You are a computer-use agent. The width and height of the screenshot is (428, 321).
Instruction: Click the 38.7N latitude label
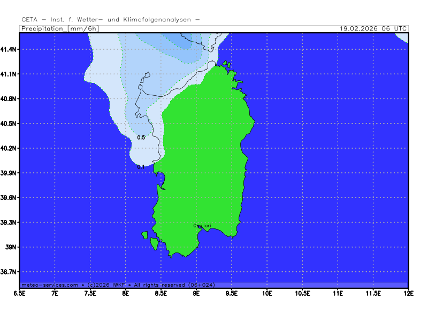point(9,272)
